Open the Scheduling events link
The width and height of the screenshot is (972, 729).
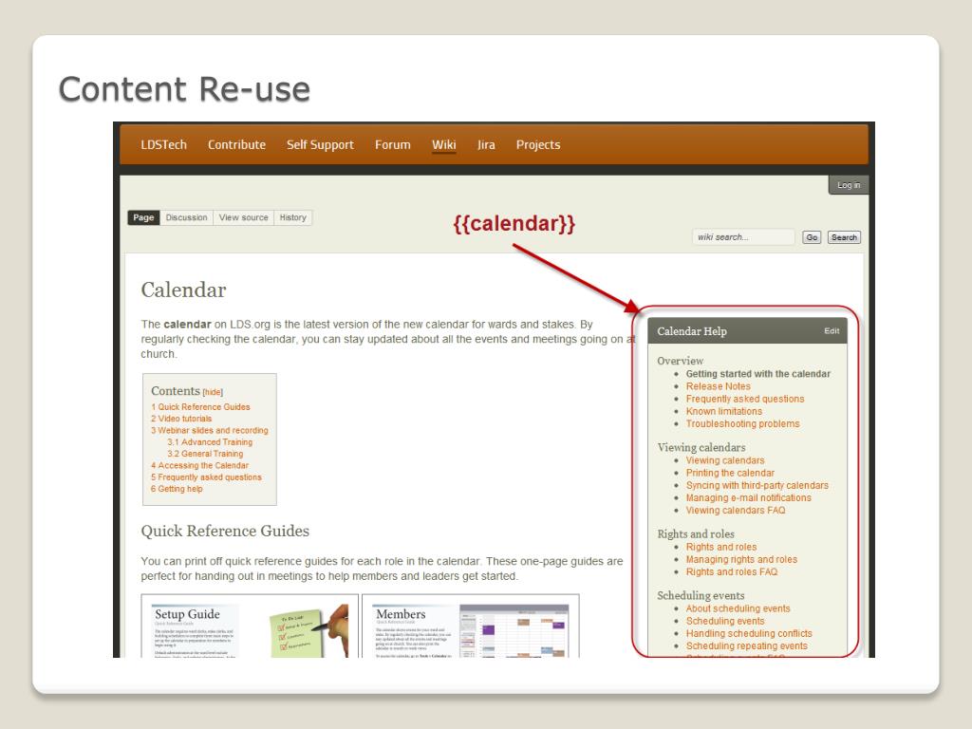[x=725, y=621]
